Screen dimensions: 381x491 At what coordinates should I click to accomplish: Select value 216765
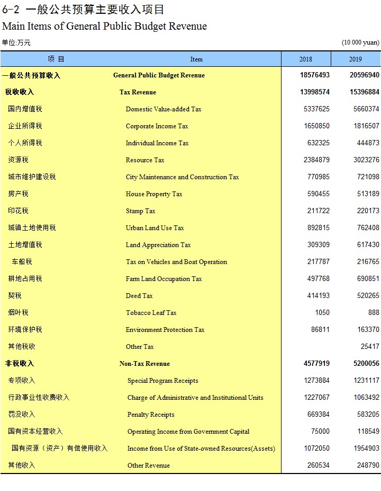coord(368,261)
